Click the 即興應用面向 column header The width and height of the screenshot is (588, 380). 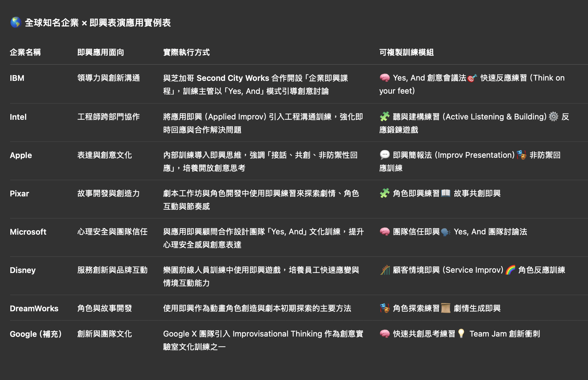click(x=100, y=52)
